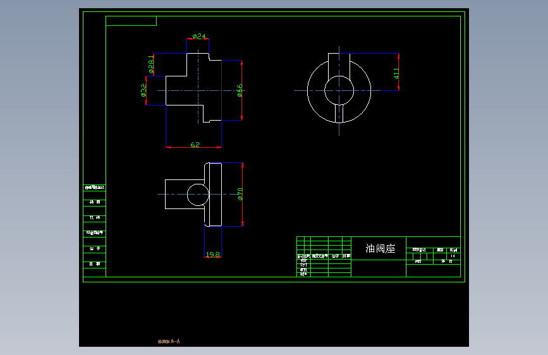Pick the 41.1 dimension in right view

tap(396, 73)
